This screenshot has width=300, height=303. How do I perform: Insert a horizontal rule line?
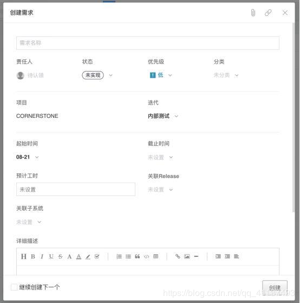[196, 256]
